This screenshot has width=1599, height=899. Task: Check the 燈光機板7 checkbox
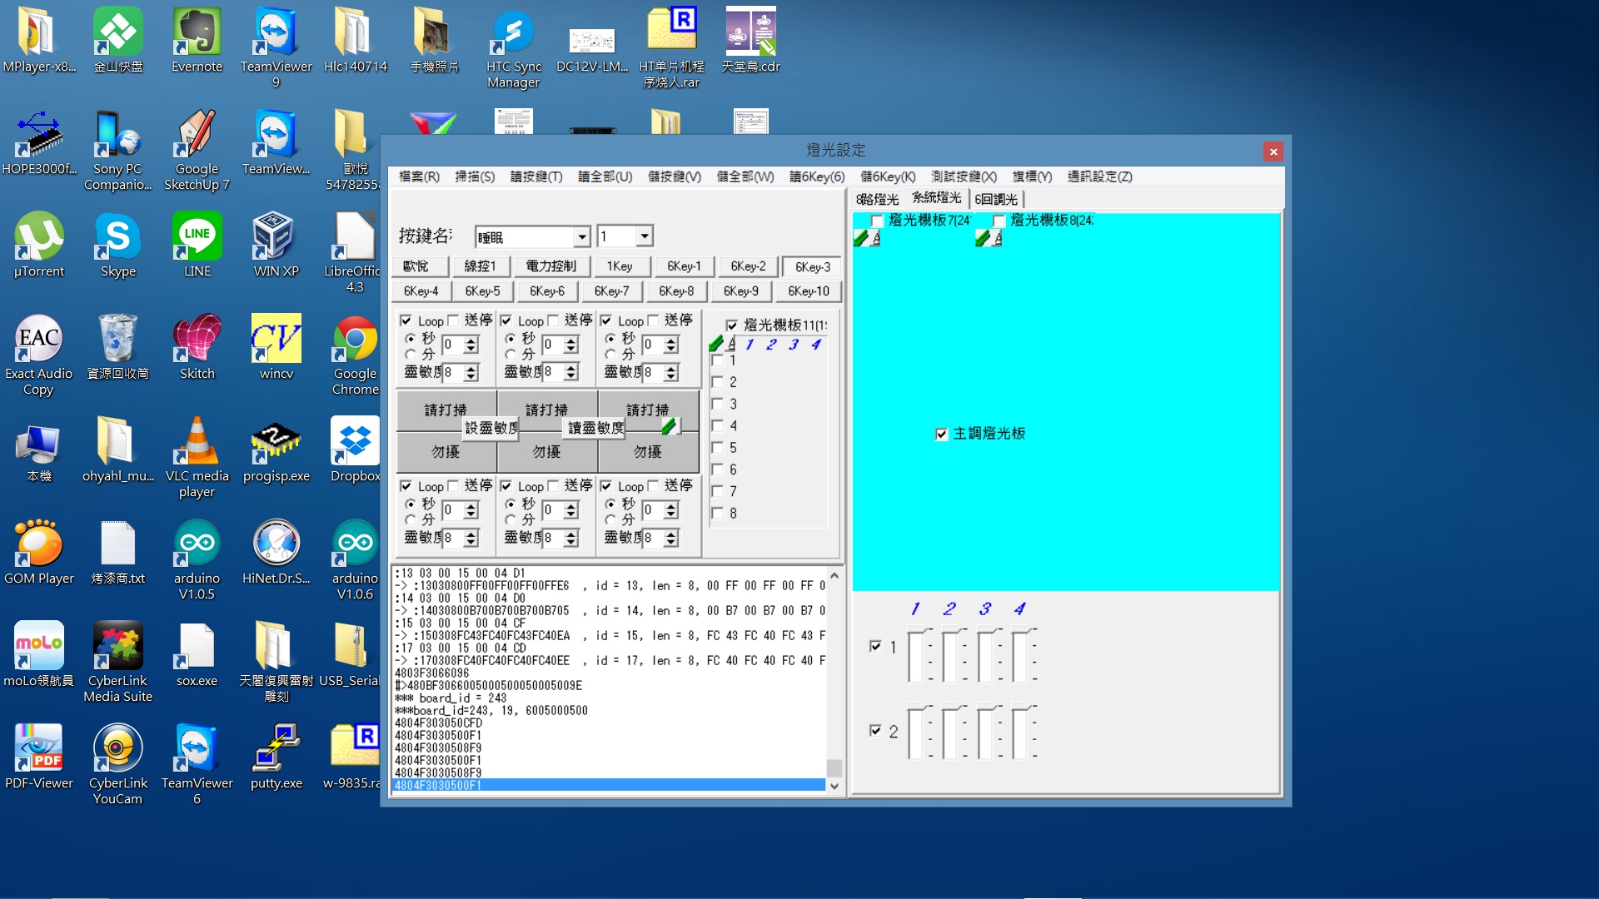coord(877,221)
